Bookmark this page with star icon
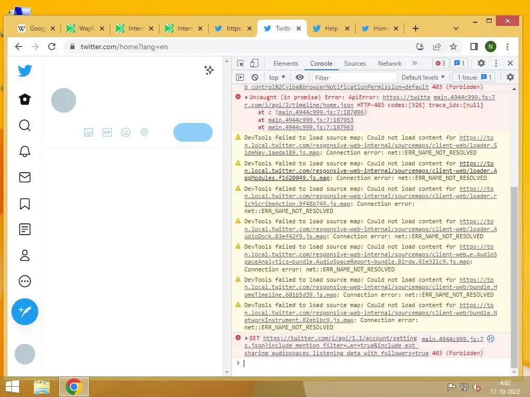This screenshot has width=530, height=397. (x=453, y=47)
